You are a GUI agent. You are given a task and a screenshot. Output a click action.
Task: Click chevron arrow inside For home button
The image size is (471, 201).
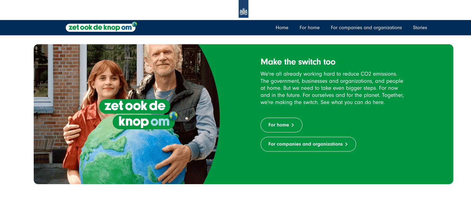tap(293, 125)
